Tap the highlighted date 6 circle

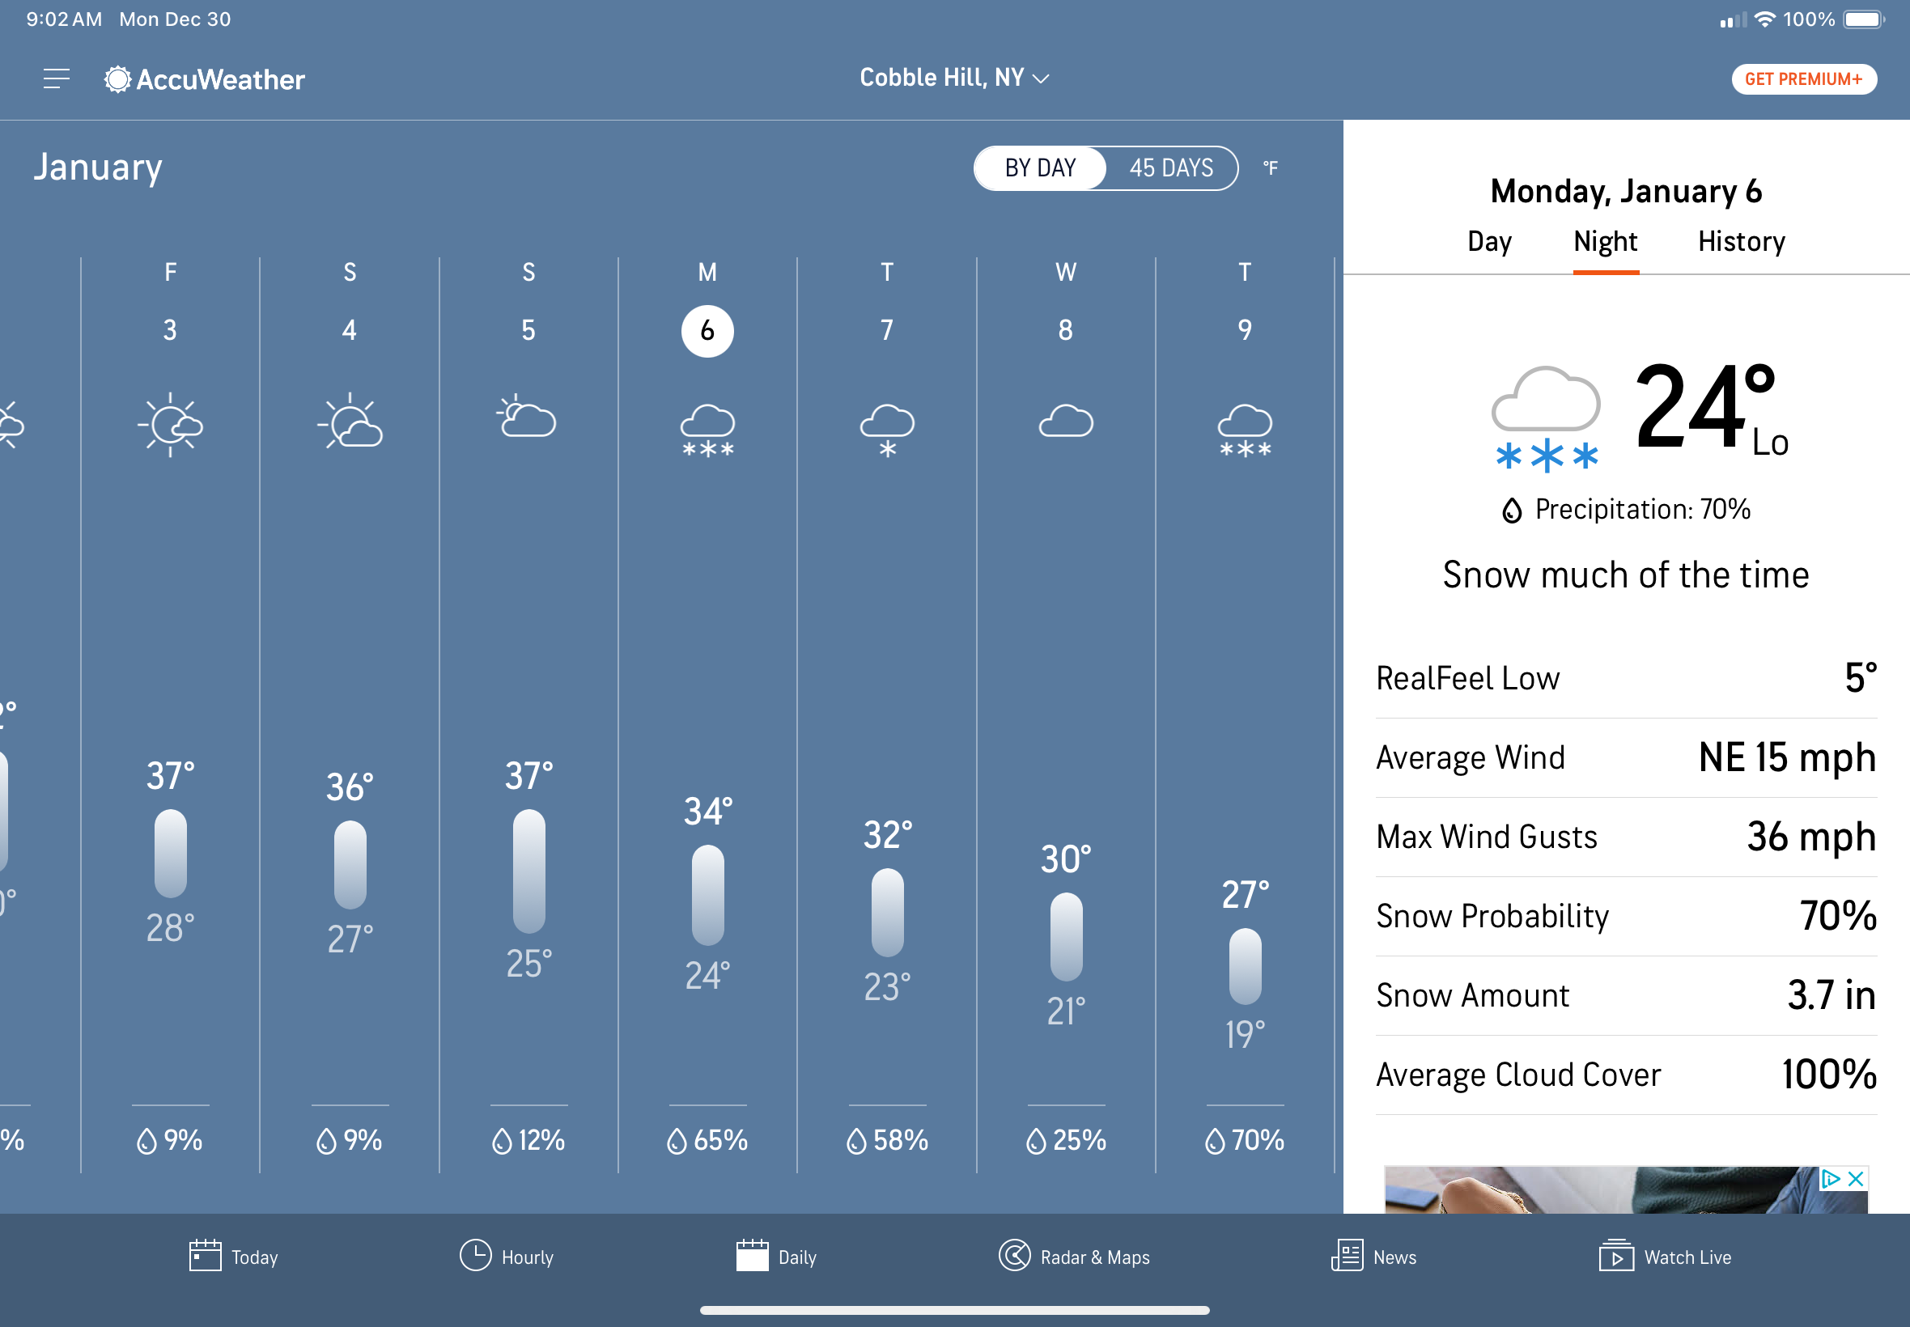pos(707,331)
